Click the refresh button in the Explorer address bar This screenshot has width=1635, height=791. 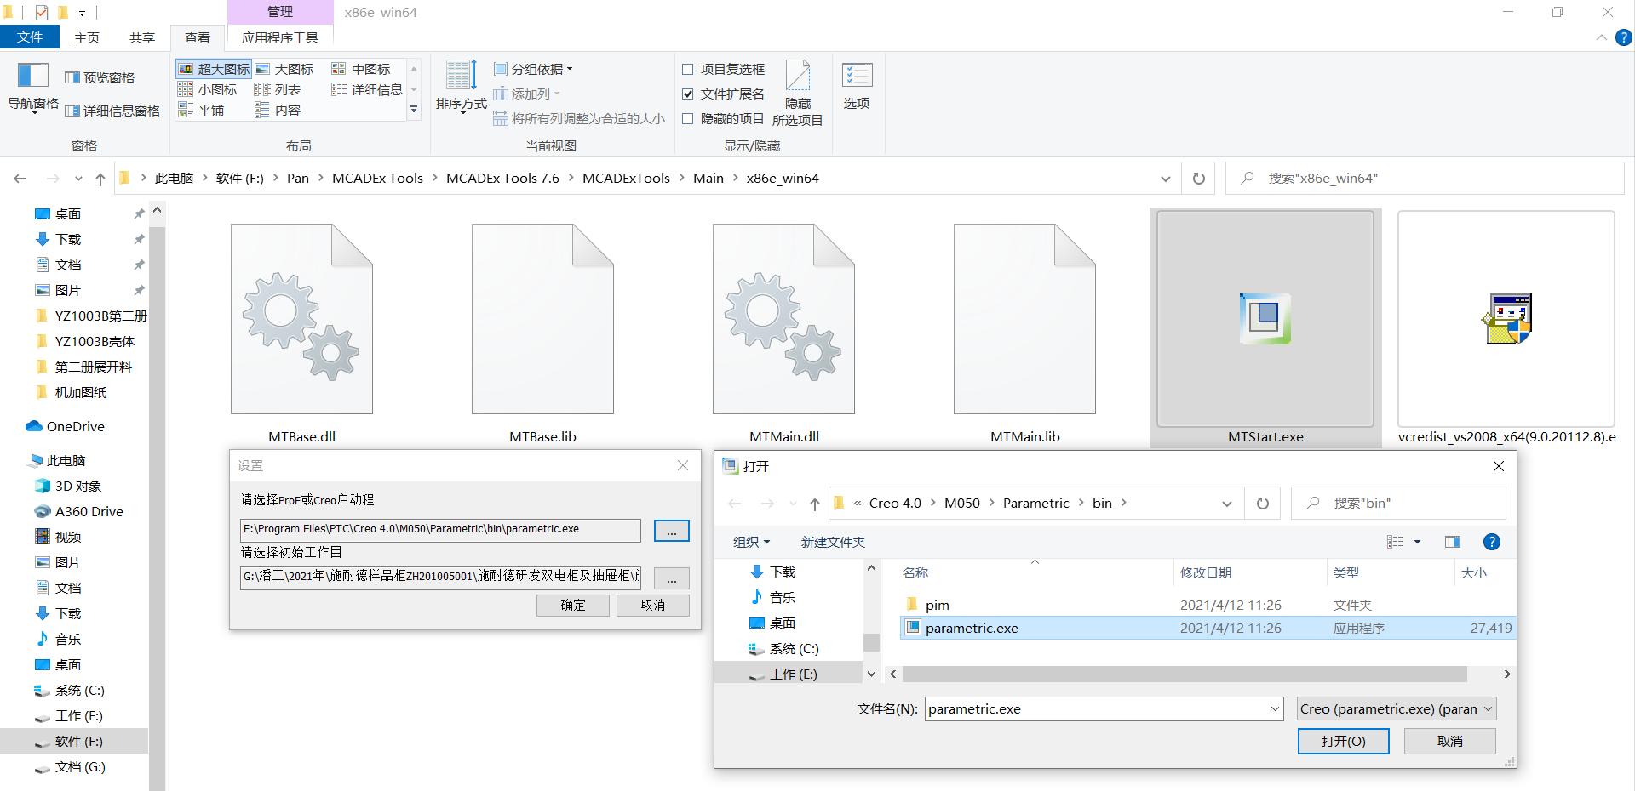(1198, 179)
